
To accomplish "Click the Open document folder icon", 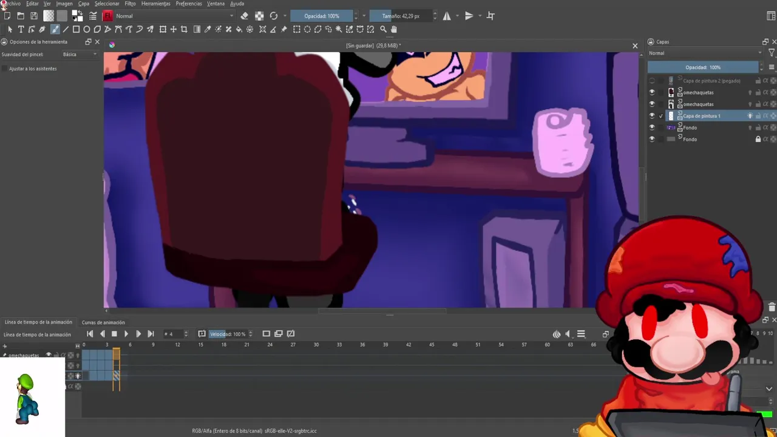I will tap(21, 16).
